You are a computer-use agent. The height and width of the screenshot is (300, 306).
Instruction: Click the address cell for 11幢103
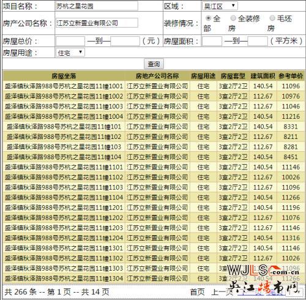coord(64,147)
